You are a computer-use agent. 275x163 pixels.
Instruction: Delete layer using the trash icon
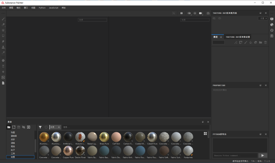coord(266,42)
